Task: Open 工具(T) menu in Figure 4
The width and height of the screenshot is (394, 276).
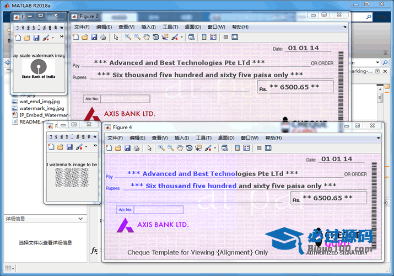Action: [204, 138]
